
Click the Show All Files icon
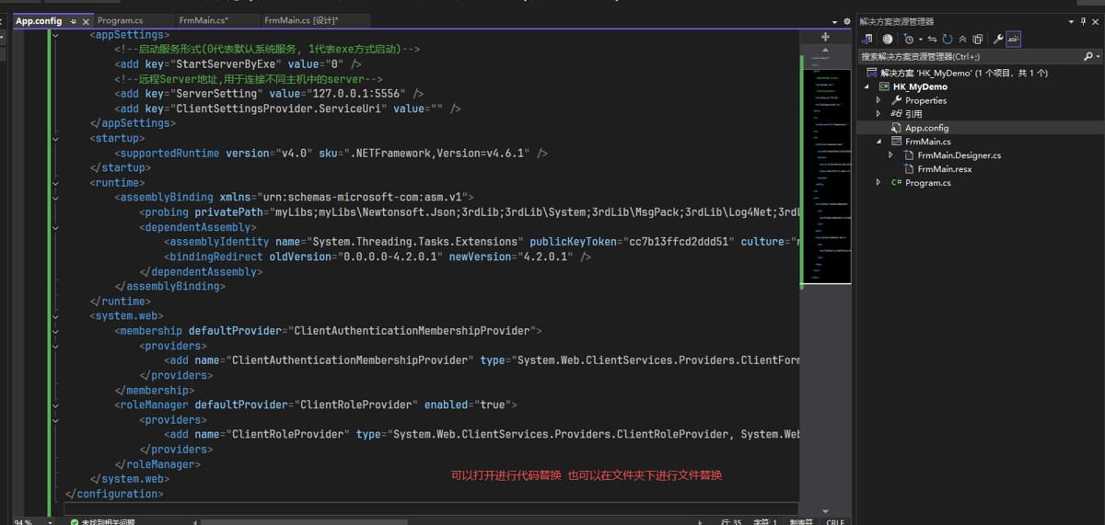pos(978,39)
